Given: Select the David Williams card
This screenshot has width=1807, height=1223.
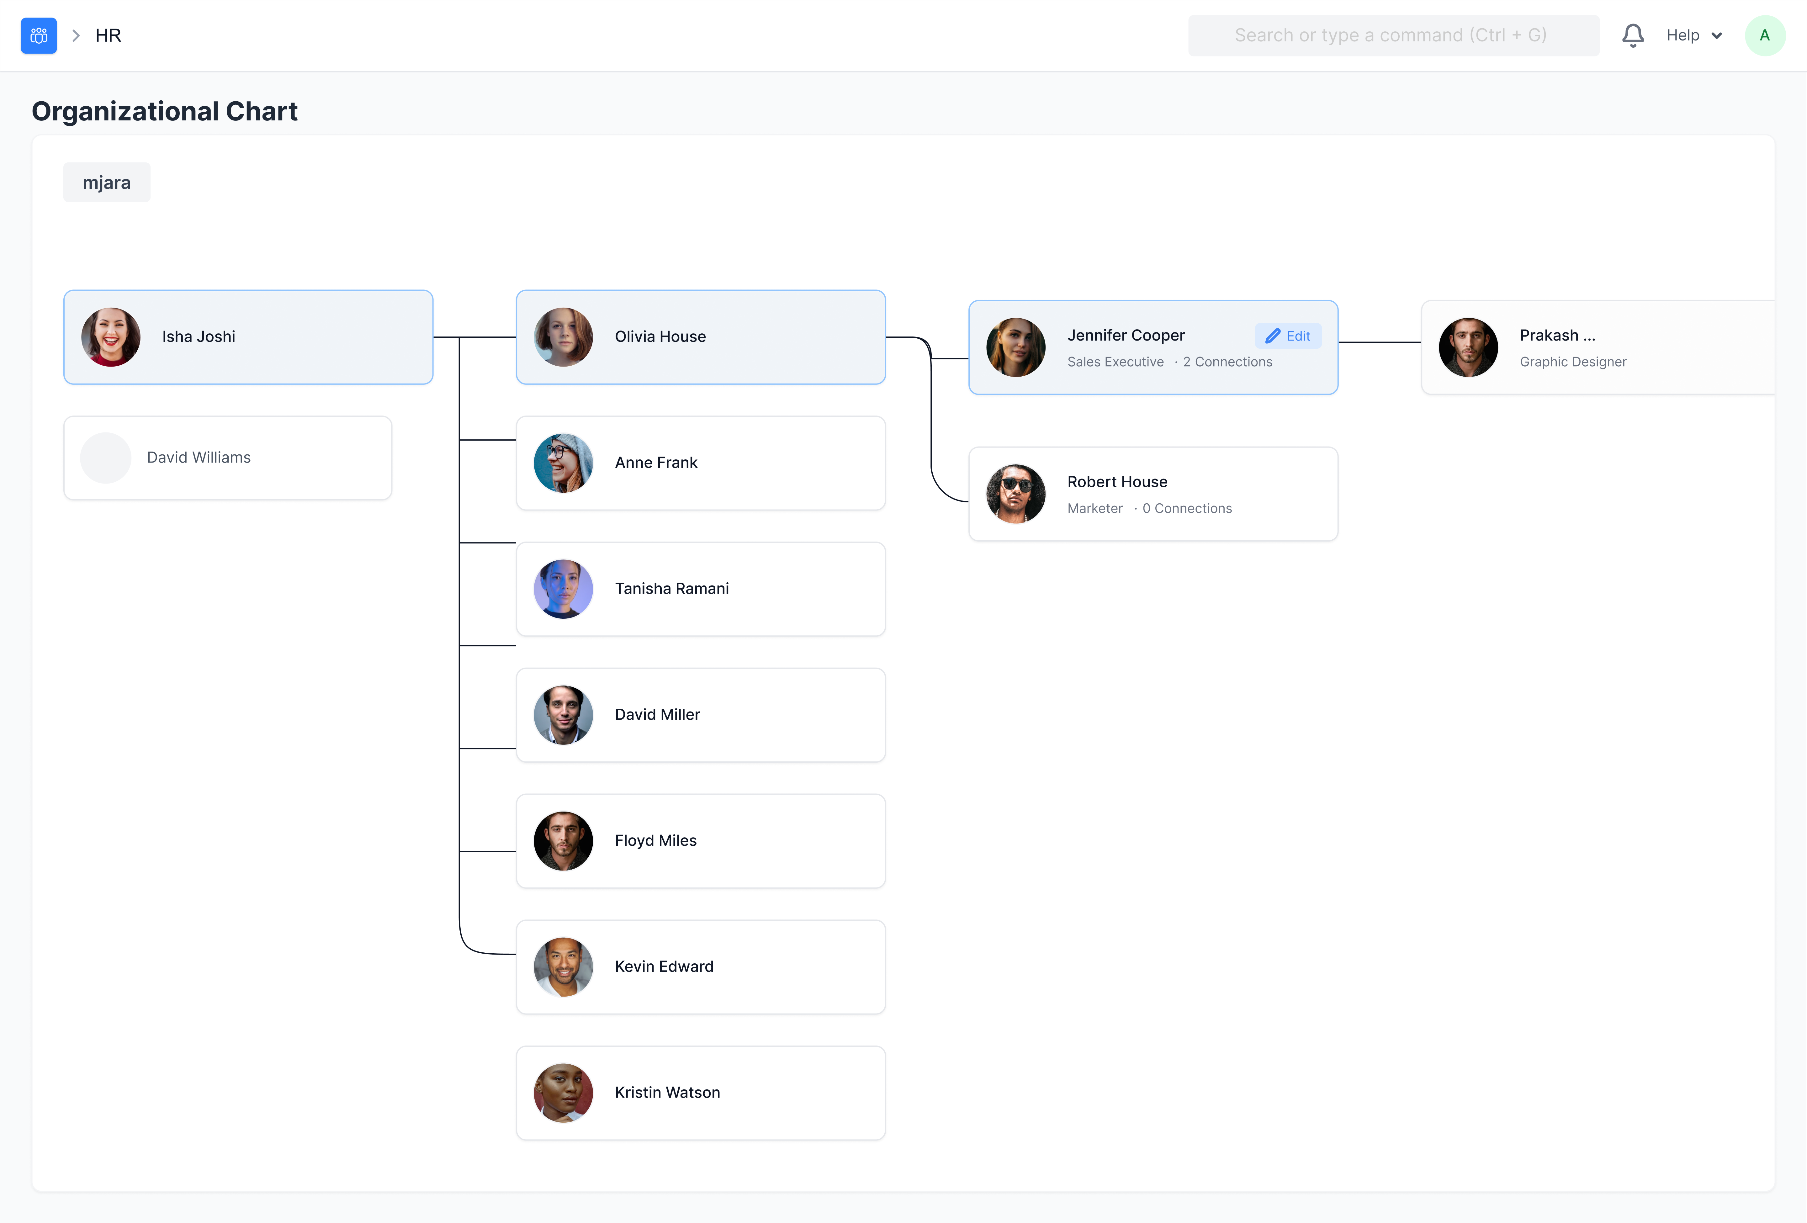Looking at the screenshot, I should [227, 457].
